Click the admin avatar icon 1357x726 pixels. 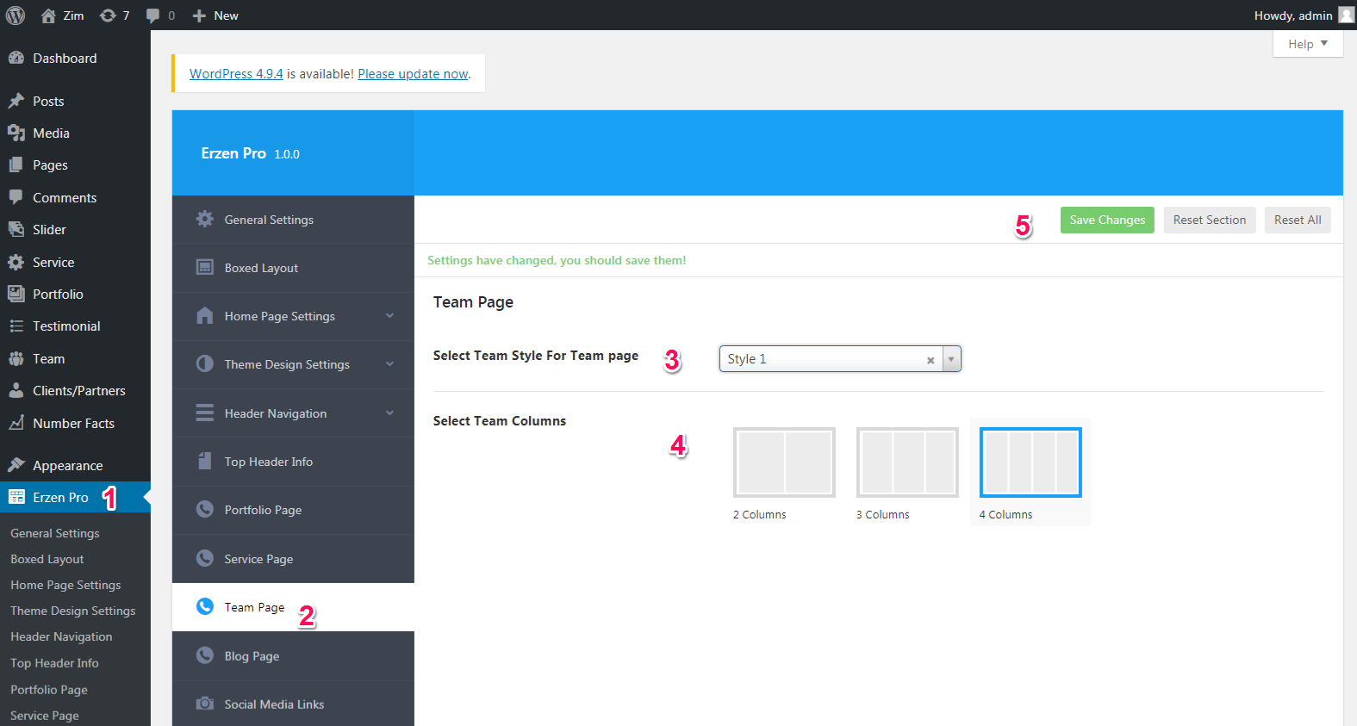1346,15
